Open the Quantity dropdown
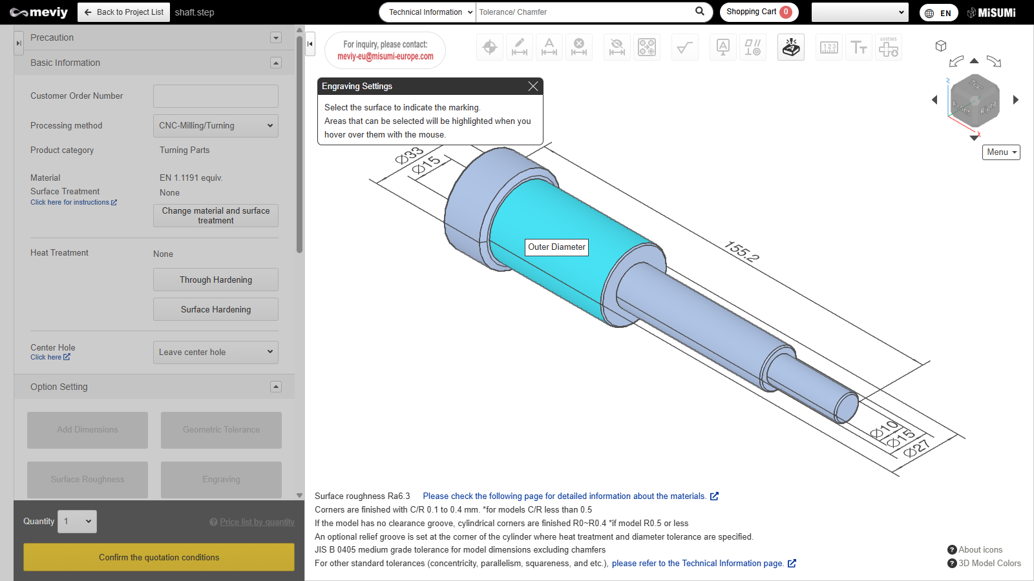This screenshot has height=581, width=1034. pos(78,522)
